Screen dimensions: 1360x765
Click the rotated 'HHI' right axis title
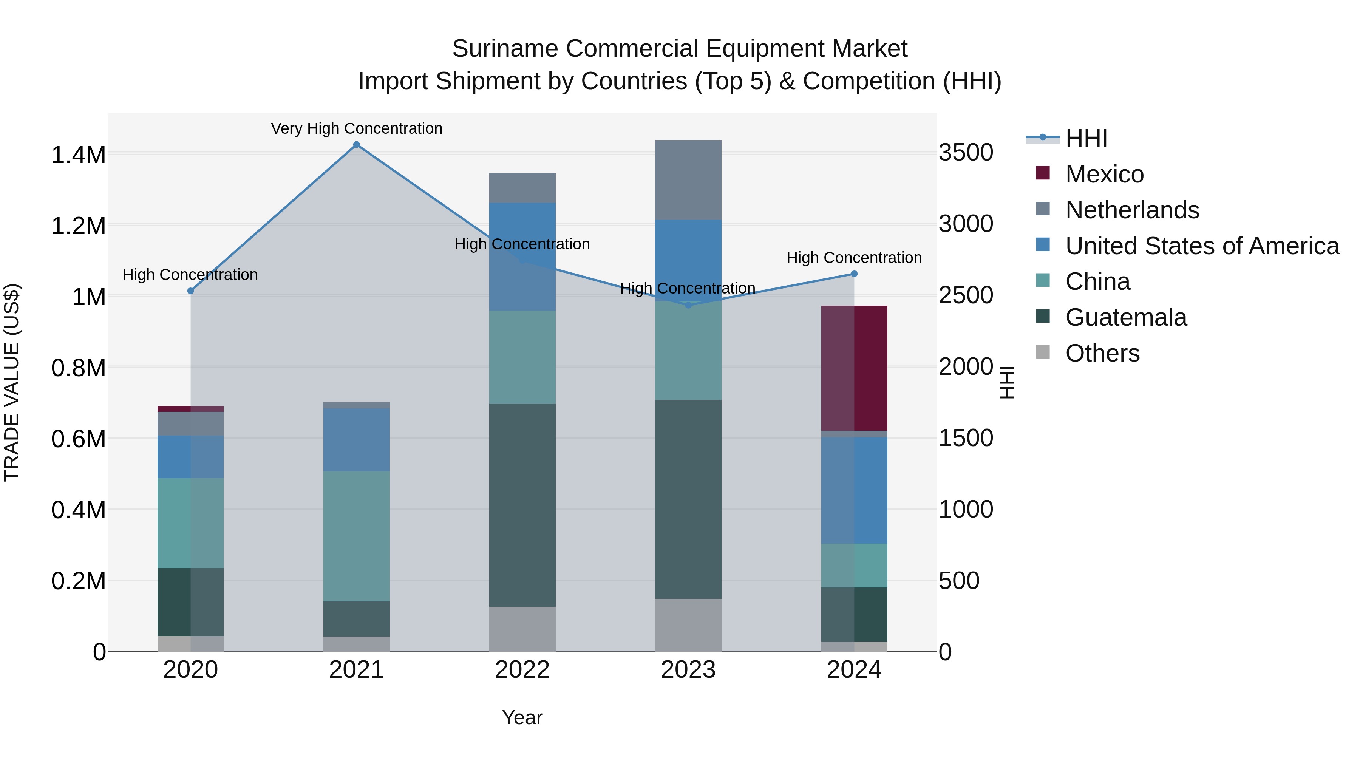pos(1007,382)
